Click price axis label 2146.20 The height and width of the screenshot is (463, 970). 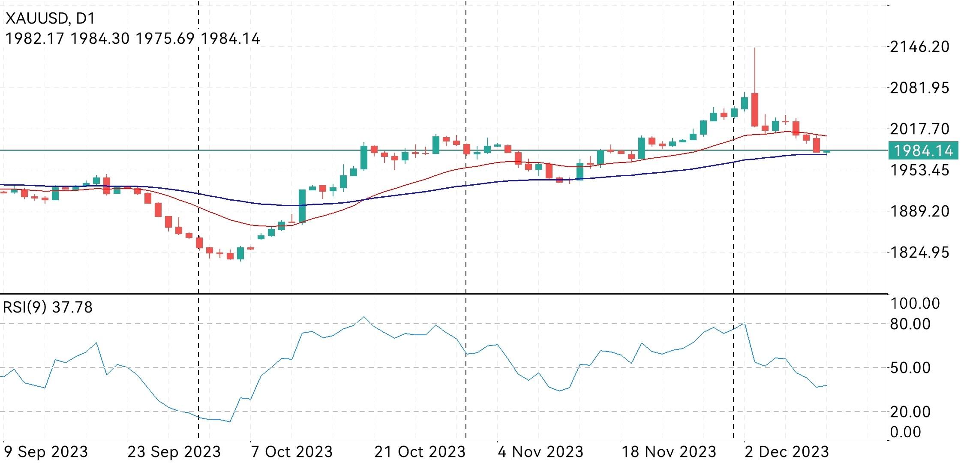pos(919,47)
